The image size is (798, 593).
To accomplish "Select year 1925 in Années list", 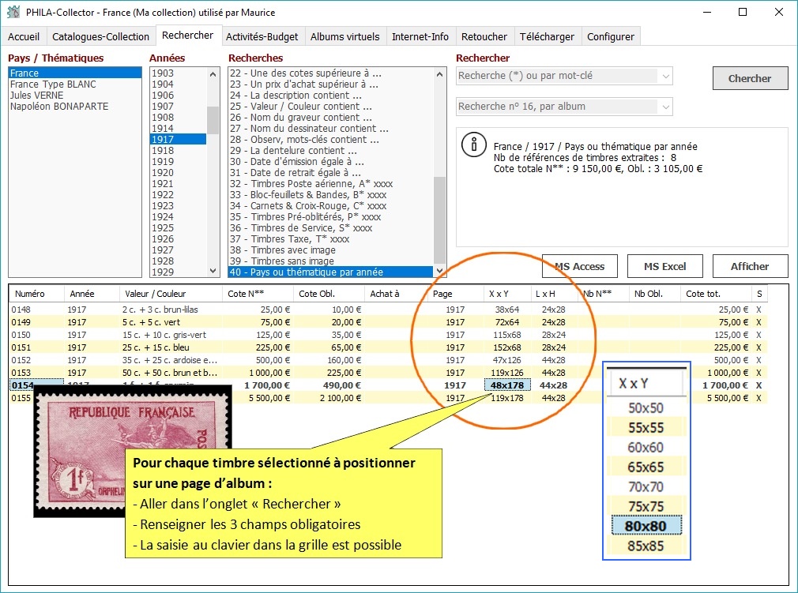I will 178,228.
